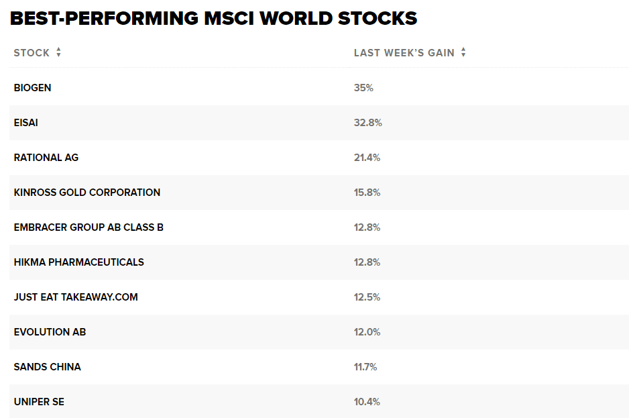Click the sort arrows next to STOCK
Viewport: 629px width, 418px height.
point(59,53)
